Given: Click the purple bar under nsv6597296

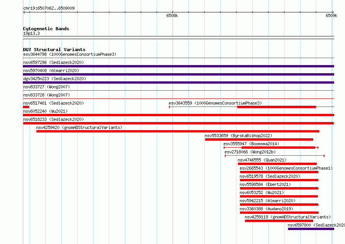Looking at the screenshot, I should pyautogui.click(x=178, y=66).
